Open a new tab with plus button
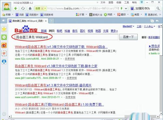The image size is (163, 120). pos(52,21)
